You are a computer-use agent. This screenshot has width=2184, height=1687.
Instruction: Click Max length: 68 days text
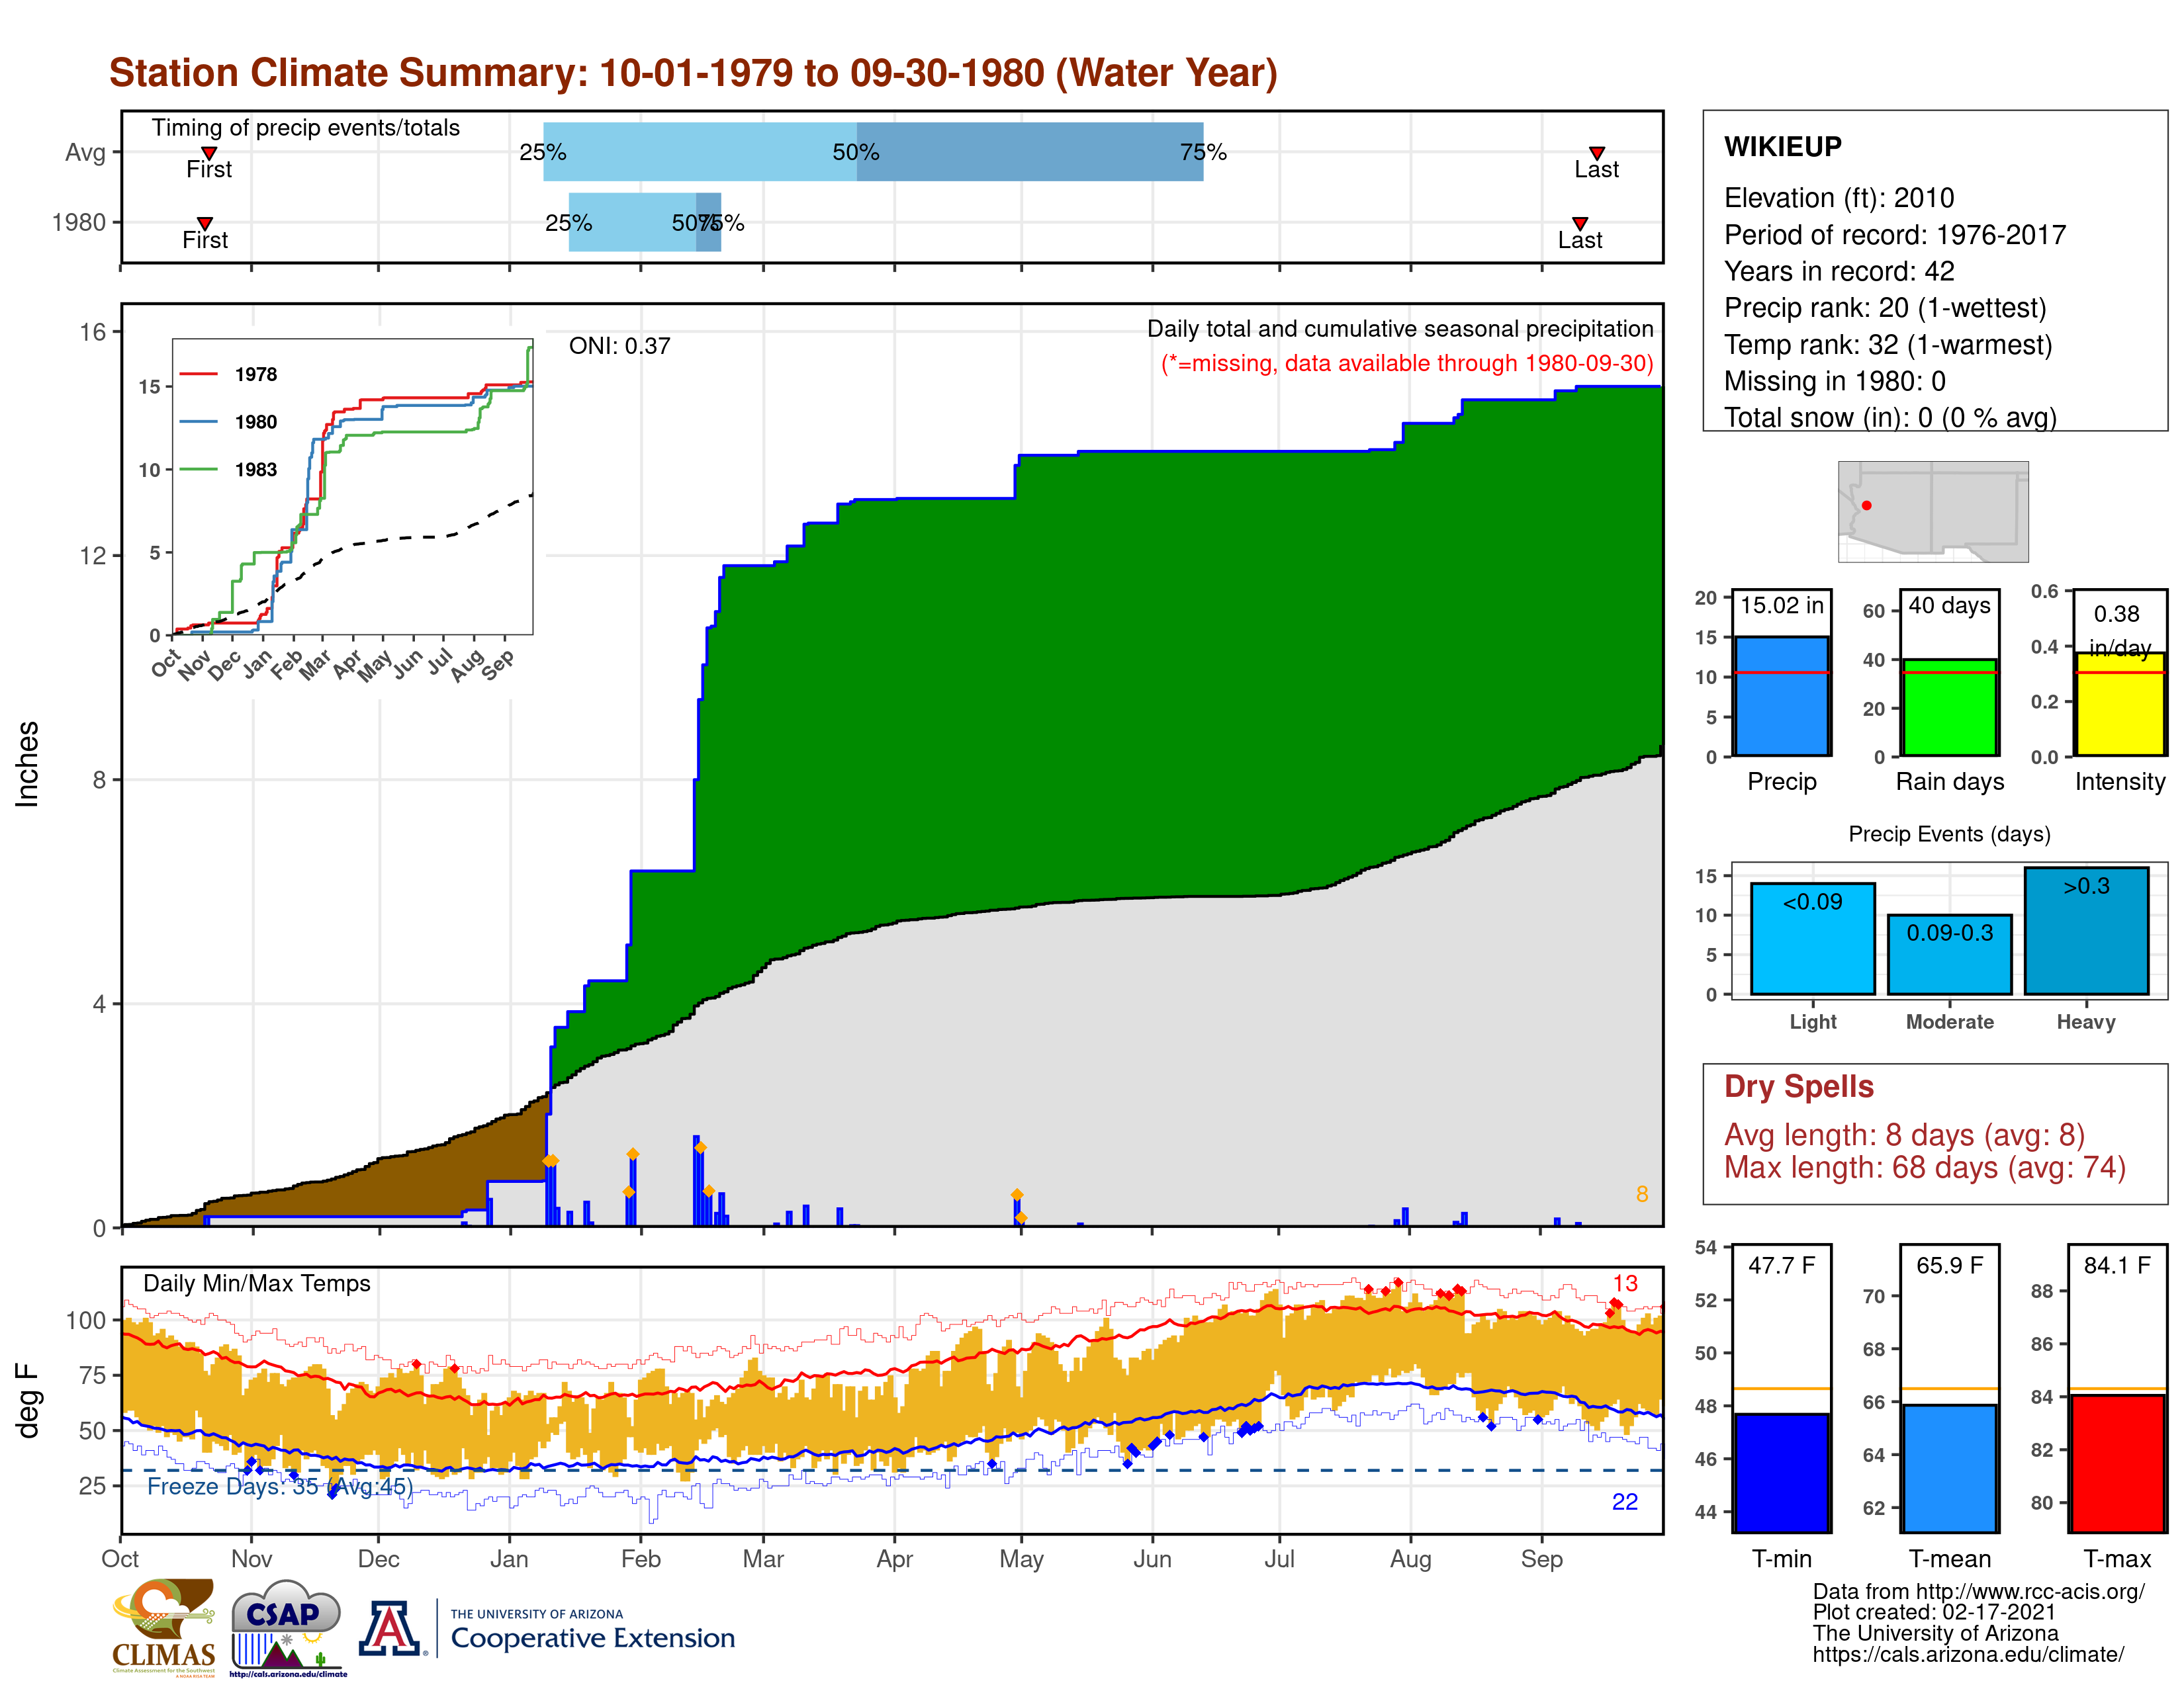click(1925, 1167)
